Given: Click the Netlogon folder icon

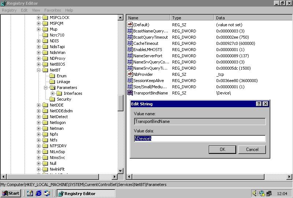Looking at the screenshot, I should tap(45, 123).
